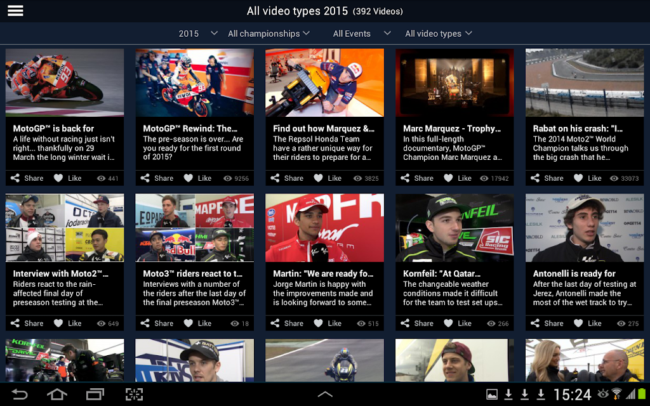Open the hamburger navigation menu
This screenshot has width=650, height=406.
pos(15,11)
